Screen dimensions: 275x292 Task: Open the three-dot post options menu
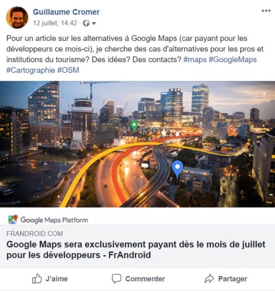pos(266,11)
